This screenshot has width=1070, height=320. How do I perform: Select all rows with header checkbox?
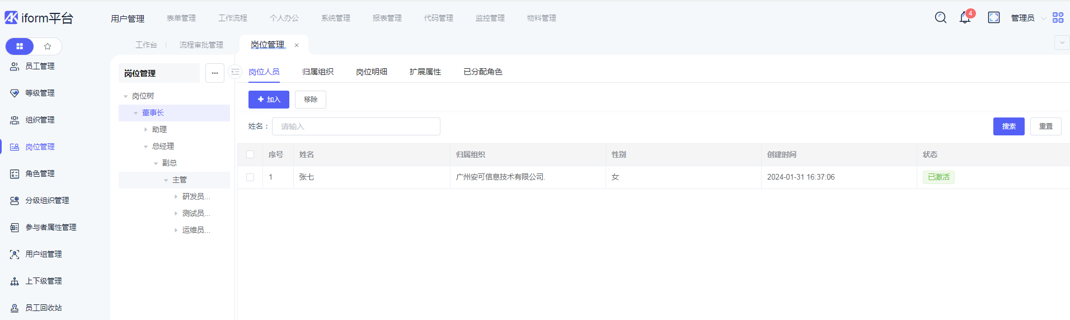coord(250,155)
